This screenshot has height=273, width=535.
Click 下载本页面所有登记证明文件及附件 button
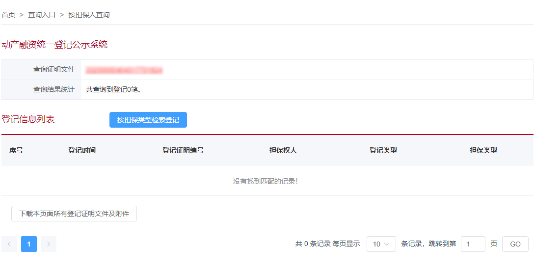pyautogui.click(x=74, y=214)
